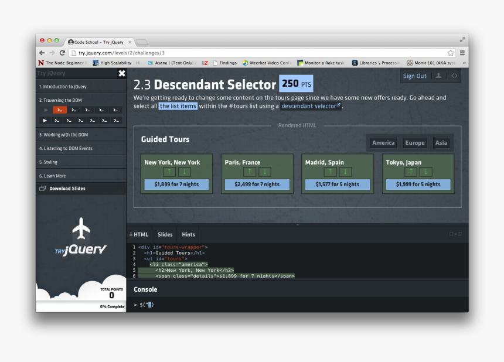This screenshot has height=362, width=504.
Task: Focus the Console input line
Action: click(x=297, y=305)
